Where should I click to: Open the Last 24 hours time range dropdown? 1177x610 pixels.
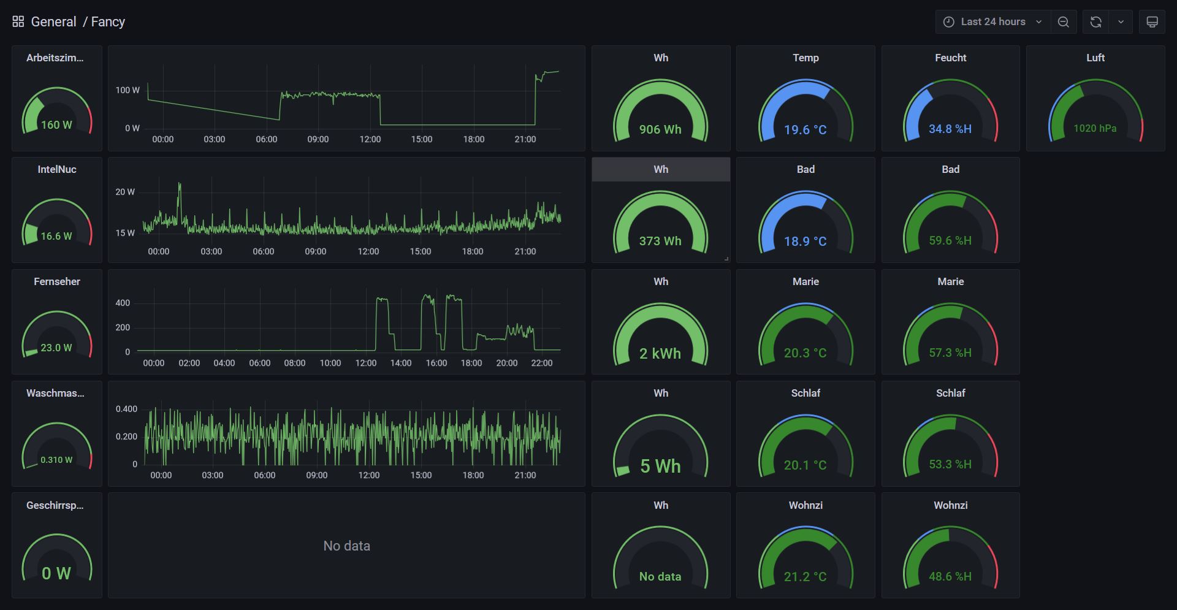992,21
